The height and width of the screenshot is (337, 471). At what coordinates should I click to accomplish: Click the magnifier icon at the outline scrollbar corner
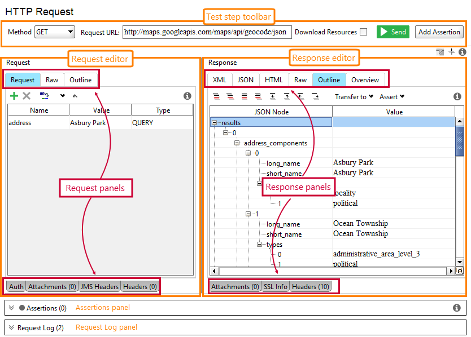point(460,271)
